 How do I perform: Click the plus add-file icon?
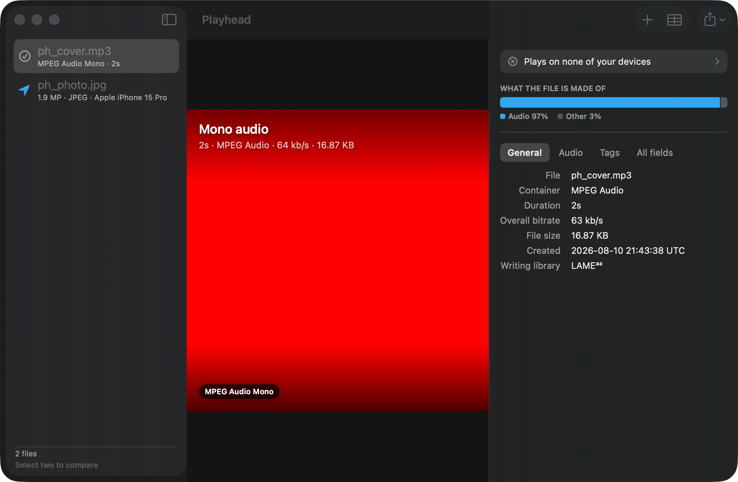pos(647,20)
